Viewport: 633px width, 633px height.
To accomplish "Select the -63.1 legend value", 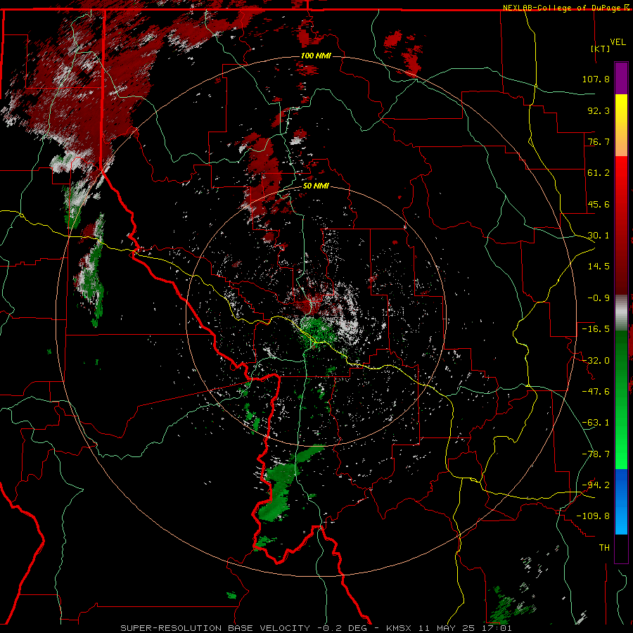I will coord(596,423).
